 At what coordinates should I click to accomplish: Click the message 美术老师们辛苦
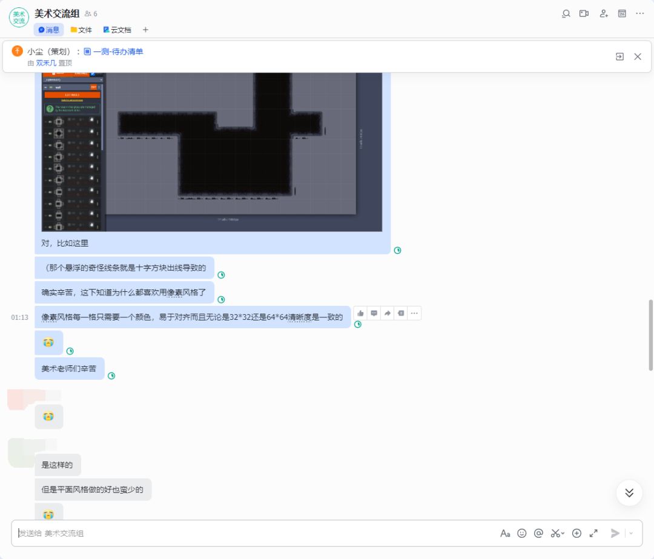(69, 368)
